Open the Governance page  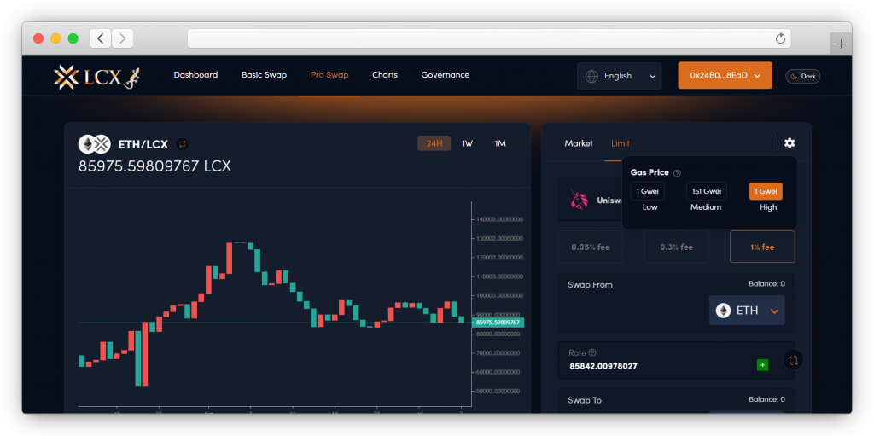(446, 75)
